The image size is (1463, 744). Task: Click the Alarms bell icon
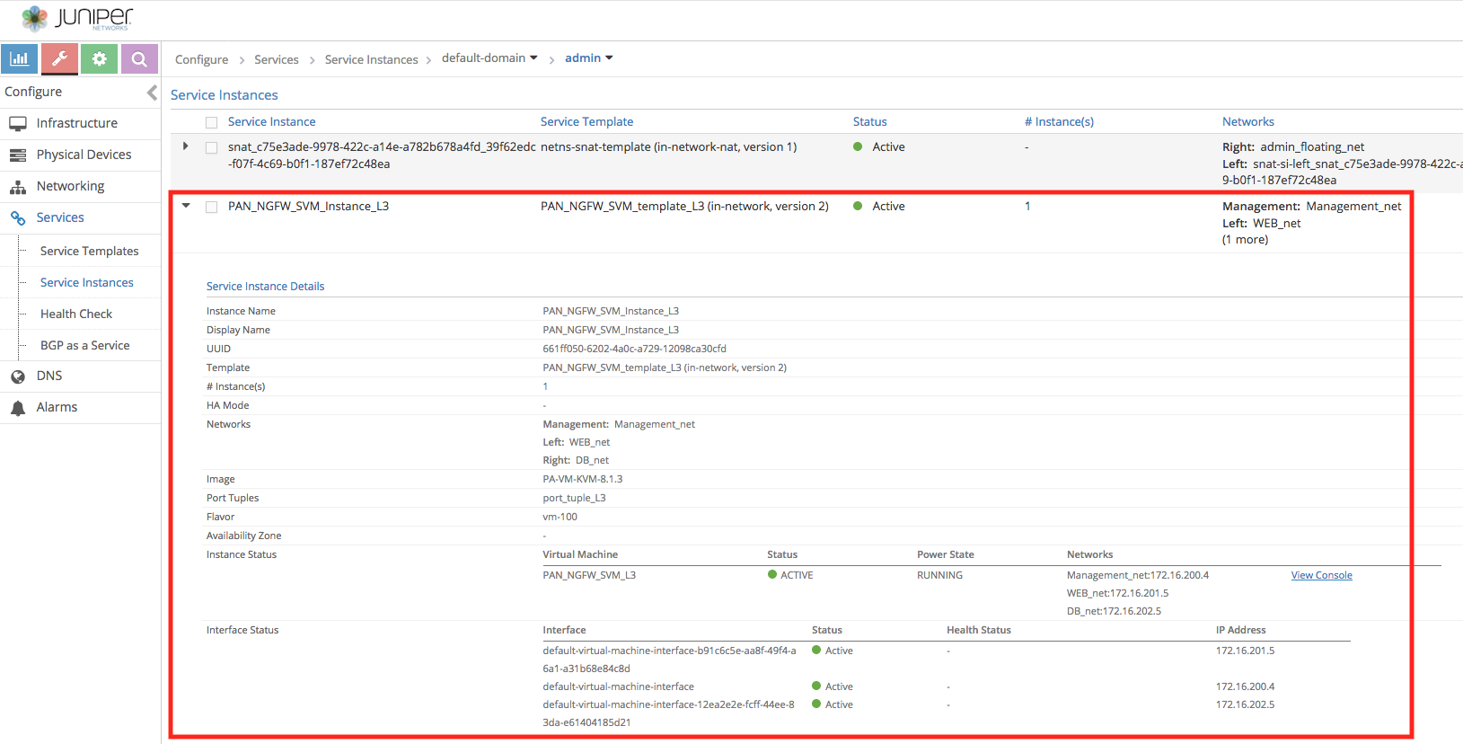[x=18, y=408]
